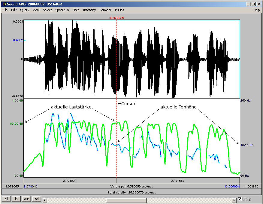263x204 pixels.
Task: Click the red cursor time 10.479936
Action: (116, 18)
